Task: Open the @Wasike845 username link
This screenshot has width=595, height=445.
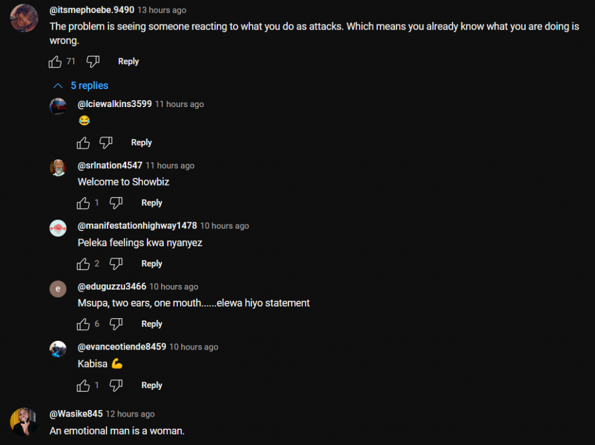Action: coord(76,414)
